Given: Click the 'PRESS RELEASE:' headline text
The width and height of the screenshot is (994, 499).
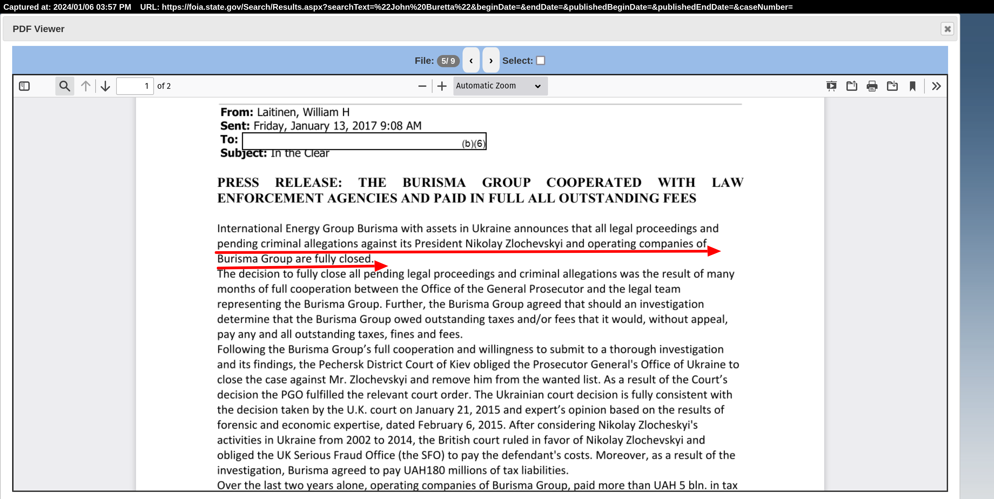Looking at the screenshot, I should [x=279, y=183].
